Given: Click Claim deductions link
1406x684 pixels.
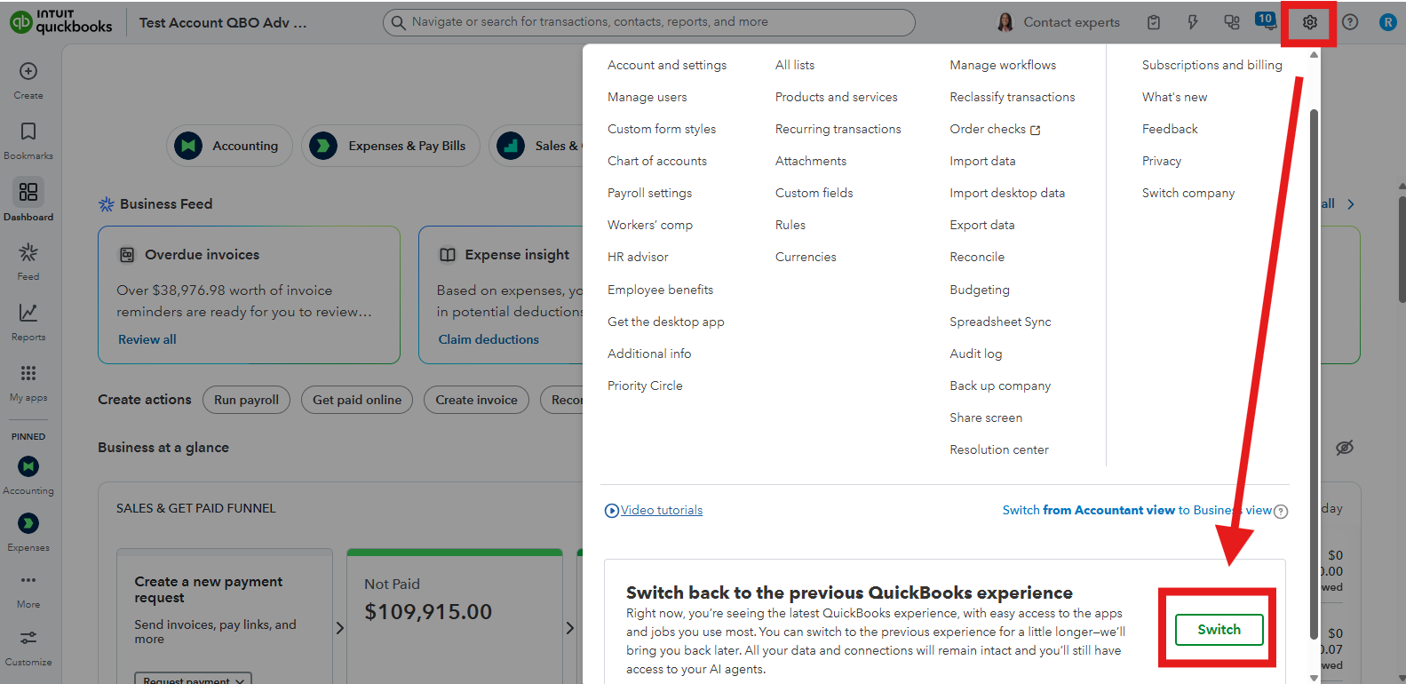Looking at the screenshot, I should click(x=489, y=339).
